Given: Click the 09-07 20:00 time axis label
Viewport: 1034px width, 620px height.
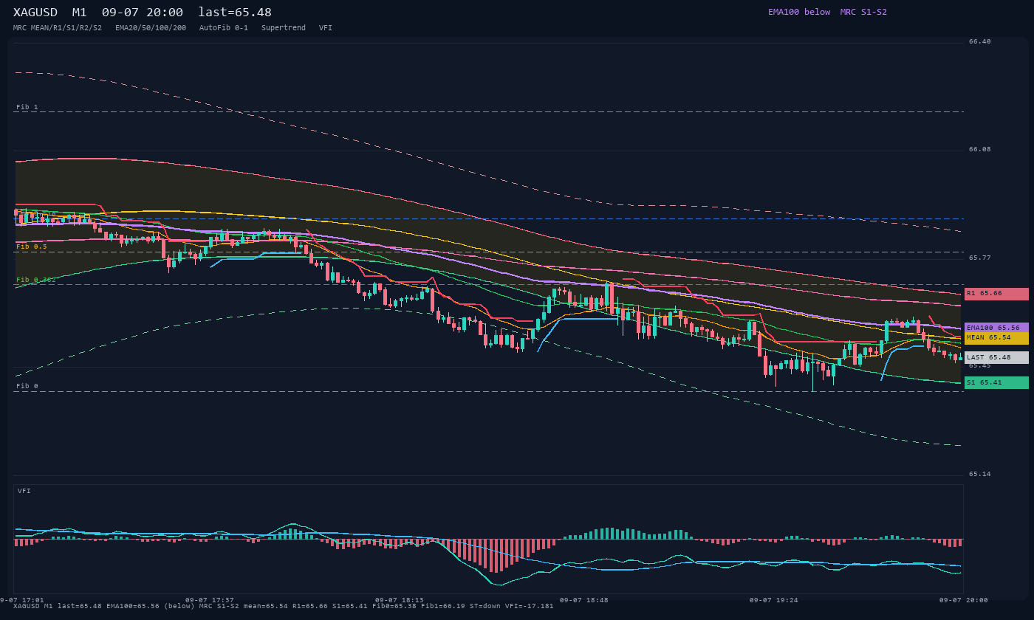Looking at the screenshot, I should (x=964, y=600).
